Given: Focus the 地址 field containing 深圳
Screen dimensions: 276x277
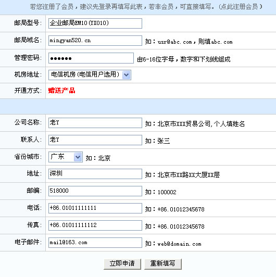Looking at the screenshot, I should [95, 174].
